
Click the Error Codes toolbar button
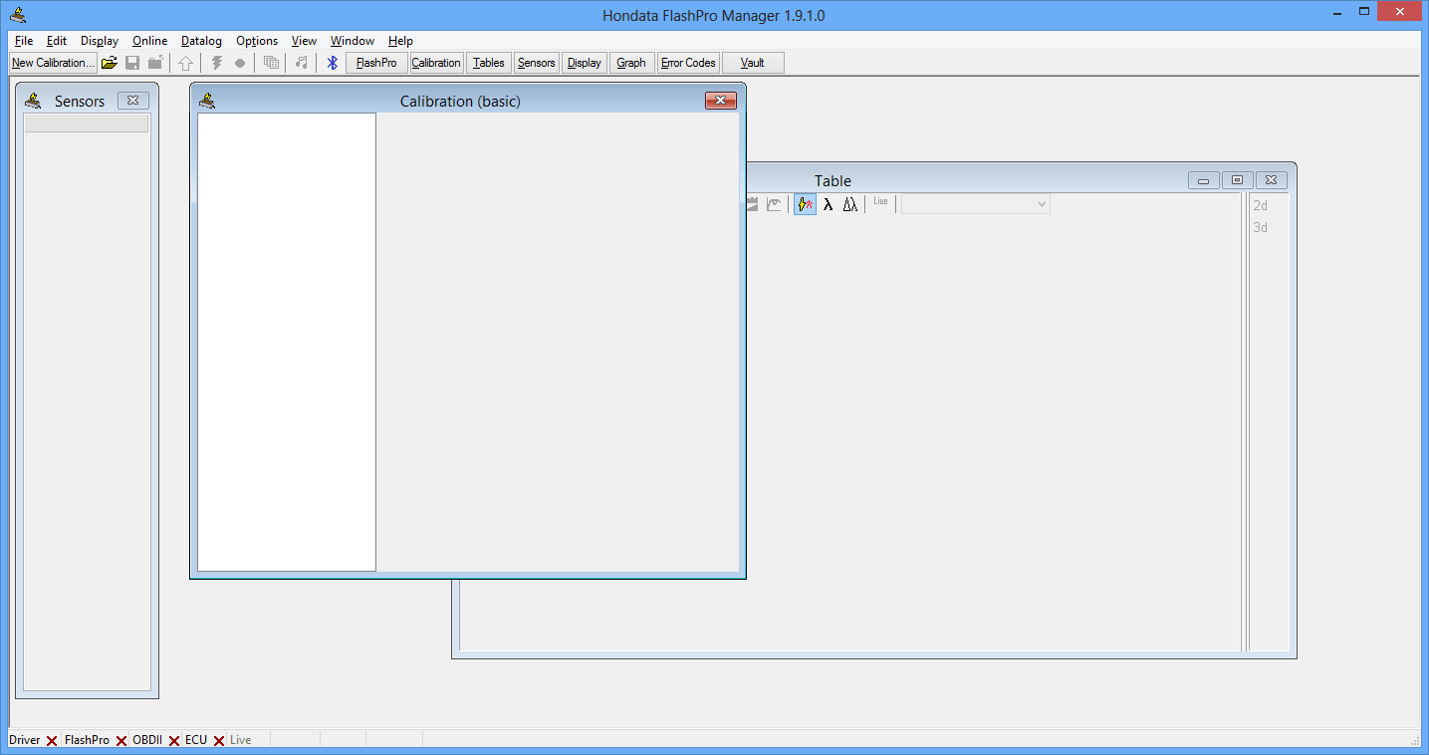pos(688,63)
